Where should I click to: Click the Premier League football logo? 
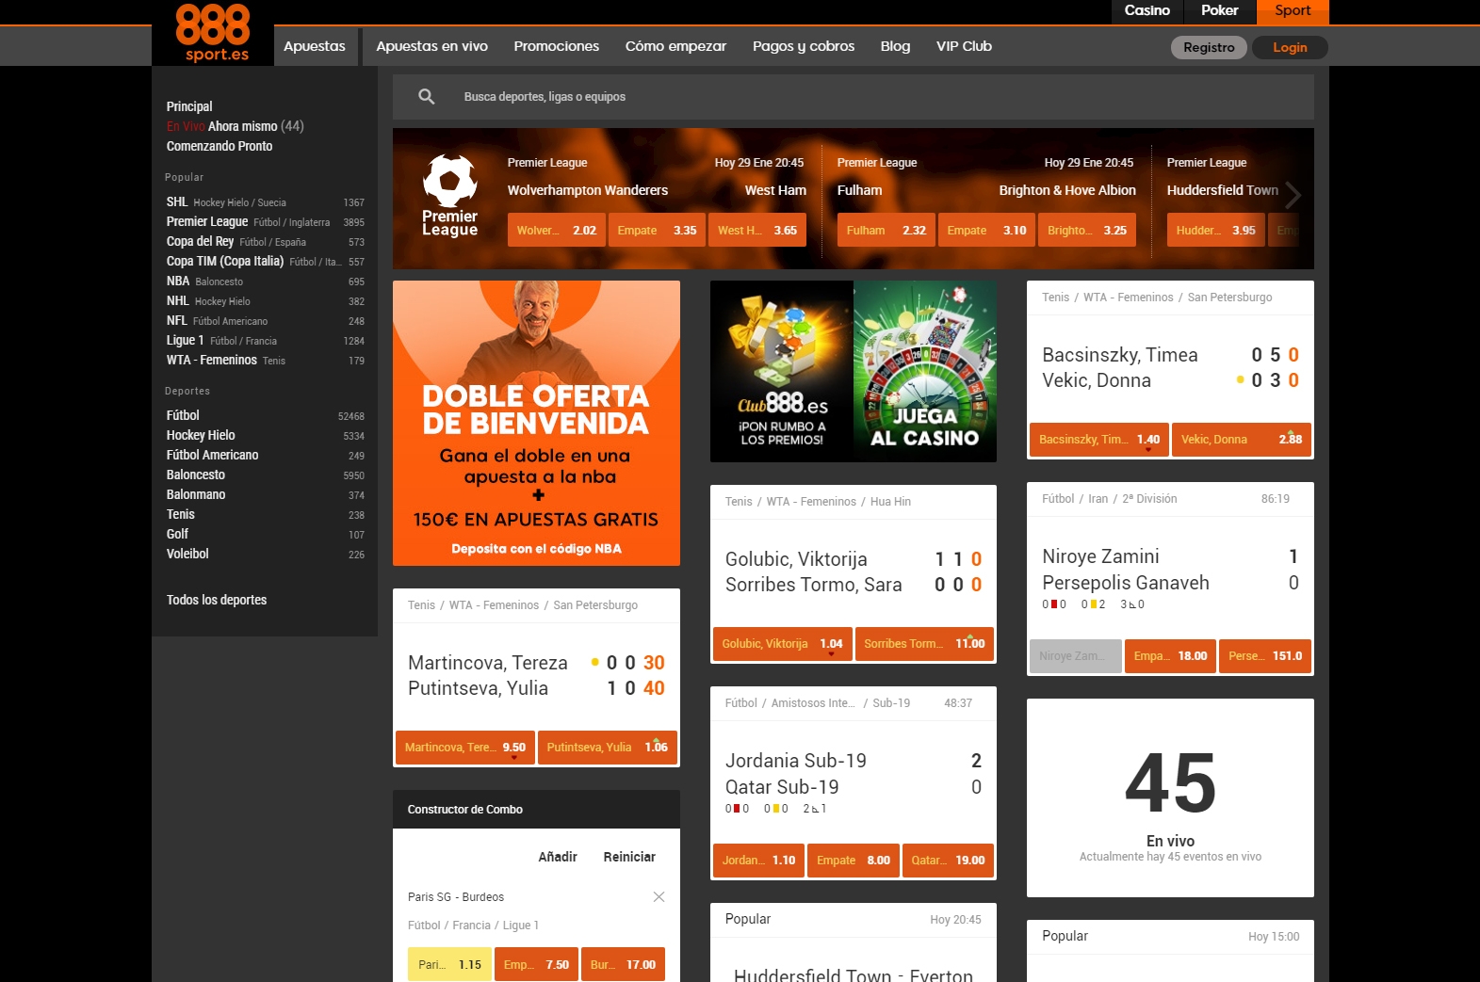pos(449,197)
